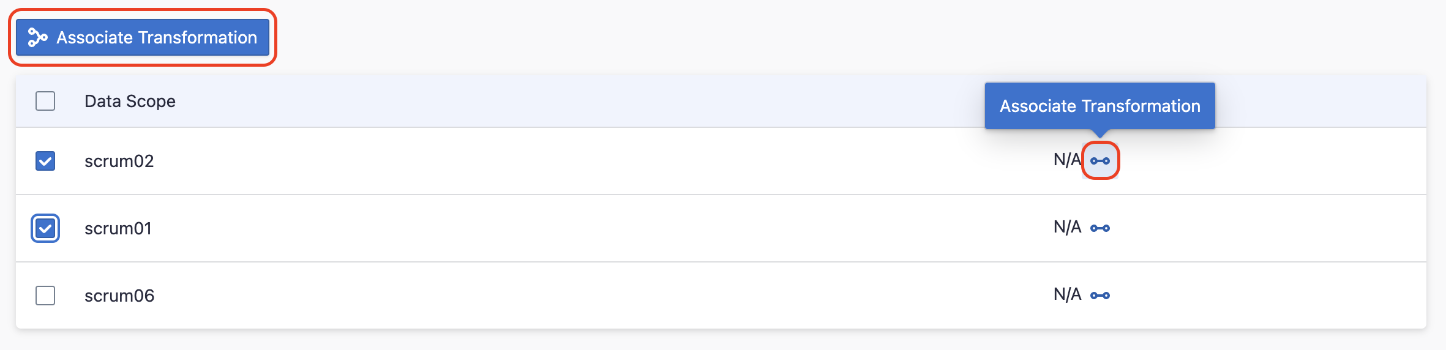This screenshot has height=350, width=1446.
Task: Click the link icon beside scrum02's N/A
Action: [1100, 161]
